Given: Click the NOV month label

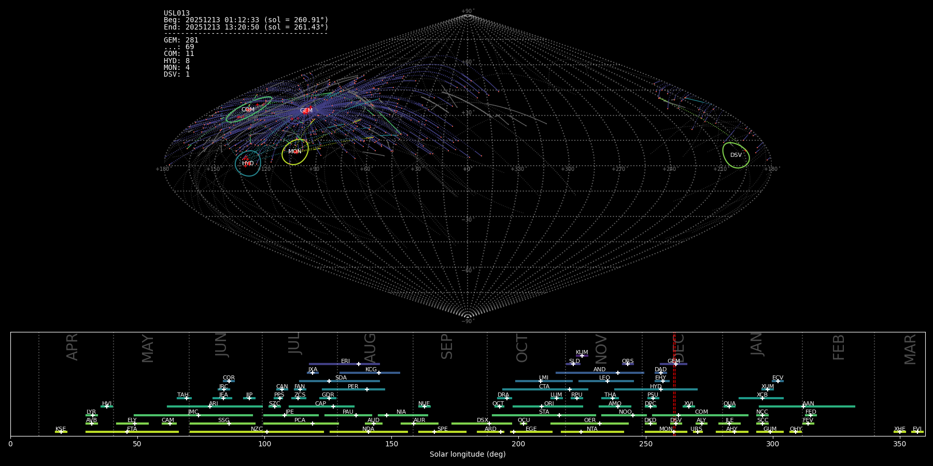Looking at the screenshot, I should [601, 349].
